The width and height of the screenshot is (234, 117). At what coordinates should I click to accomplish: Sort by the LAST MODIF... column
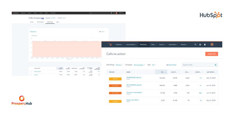211,72
